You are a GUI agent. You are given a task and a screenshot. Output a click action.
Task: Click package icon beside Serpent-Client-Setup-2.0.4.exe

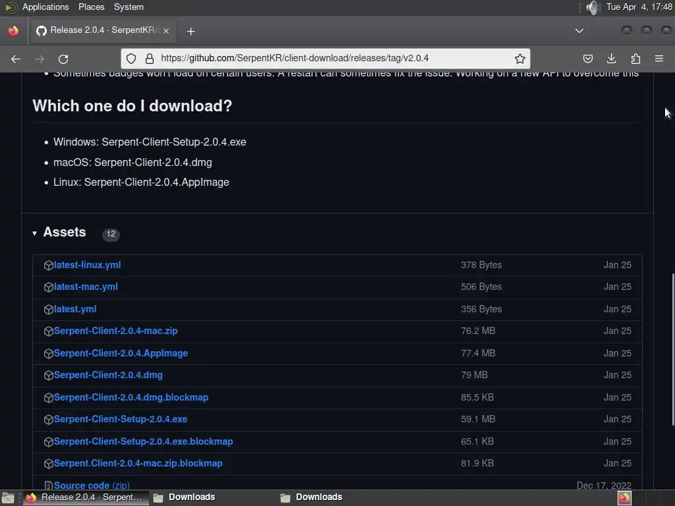(x=49, y=420)
